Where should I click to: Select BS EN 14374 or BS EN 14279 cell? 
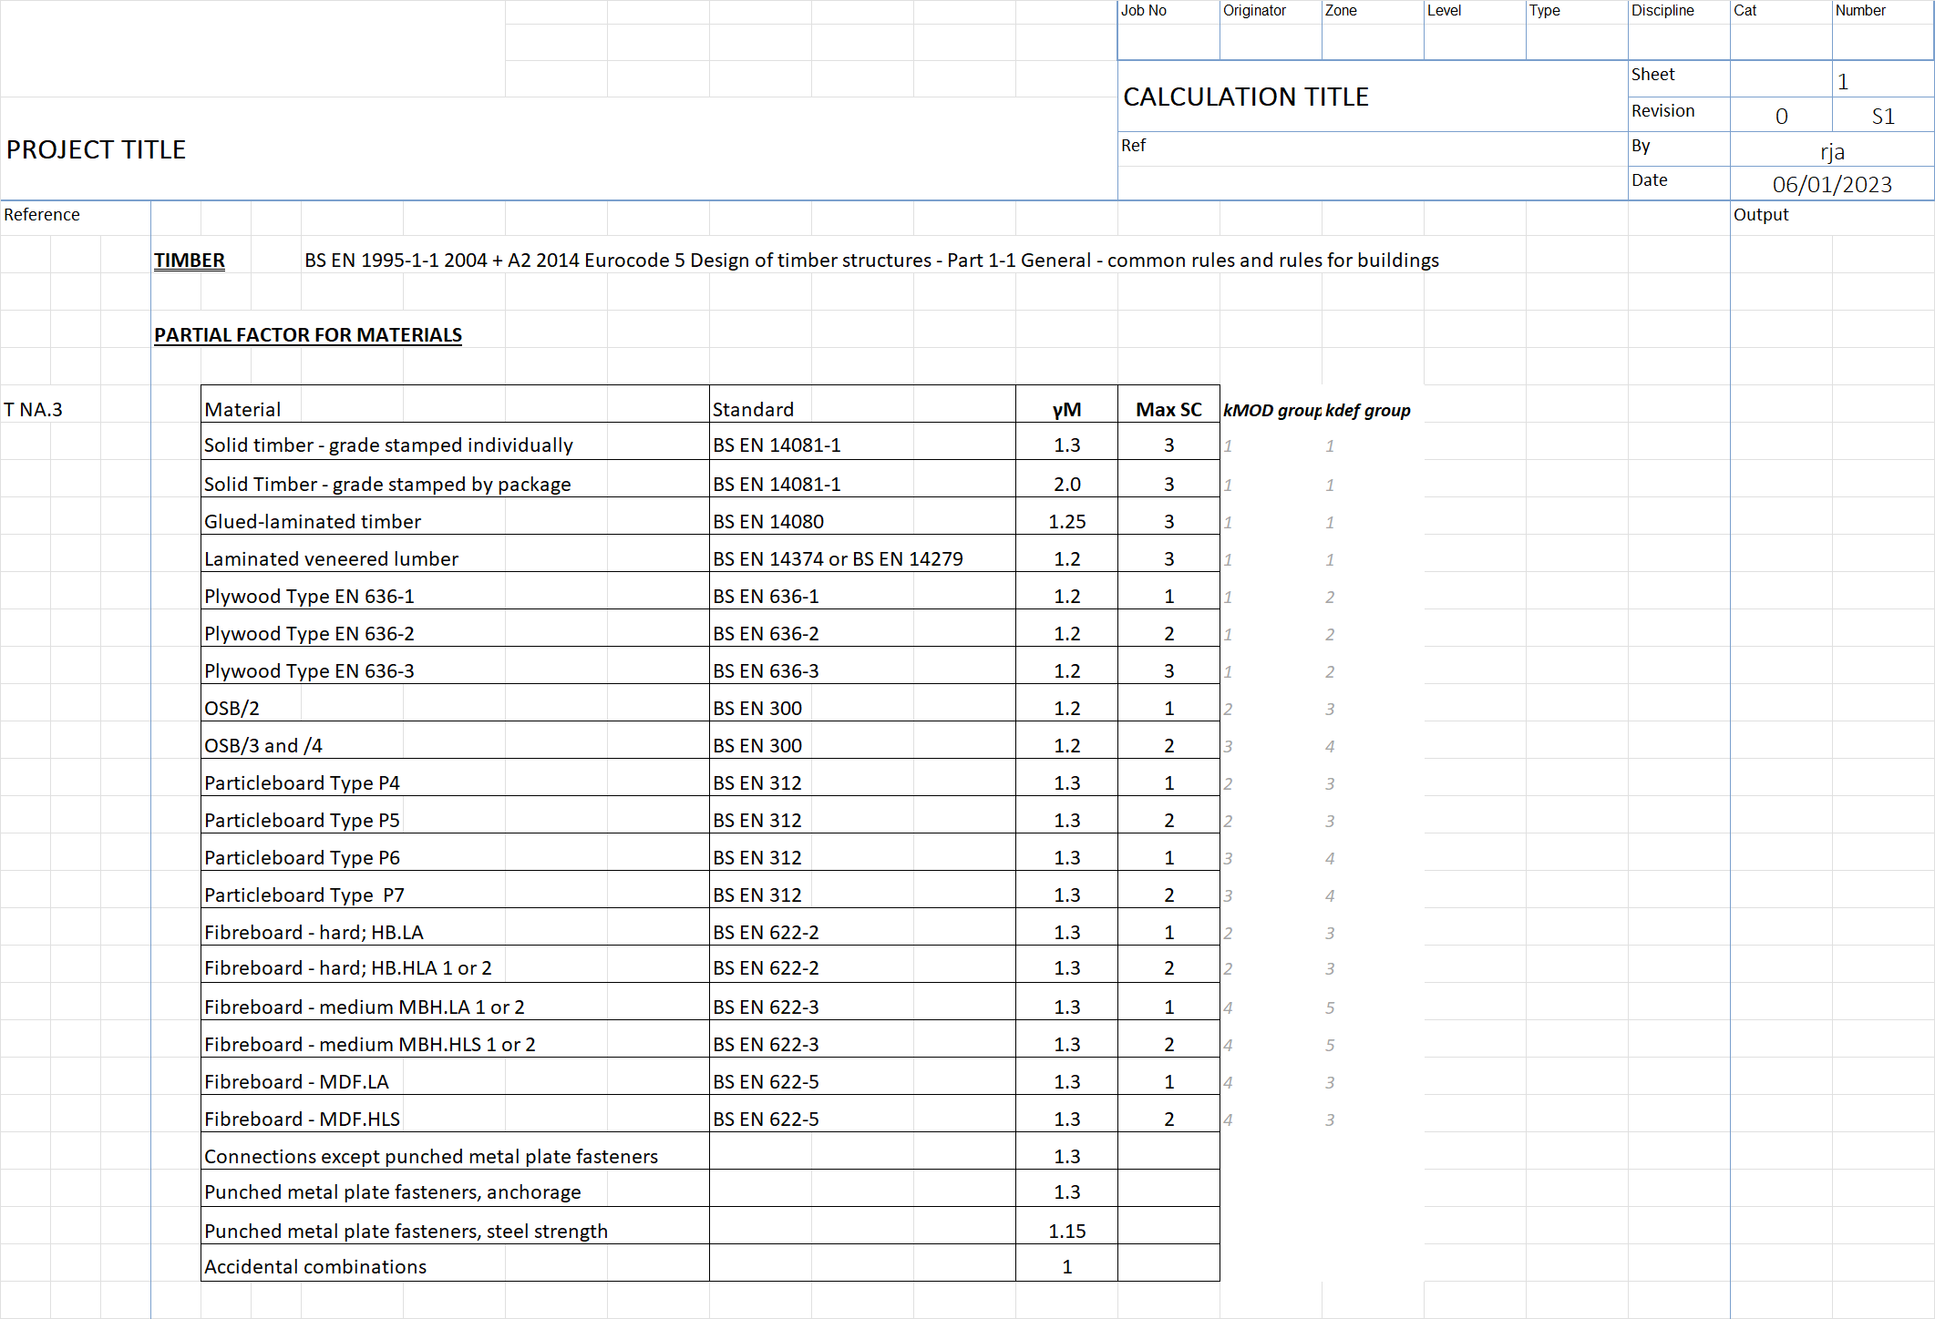(x=862, y=554)
